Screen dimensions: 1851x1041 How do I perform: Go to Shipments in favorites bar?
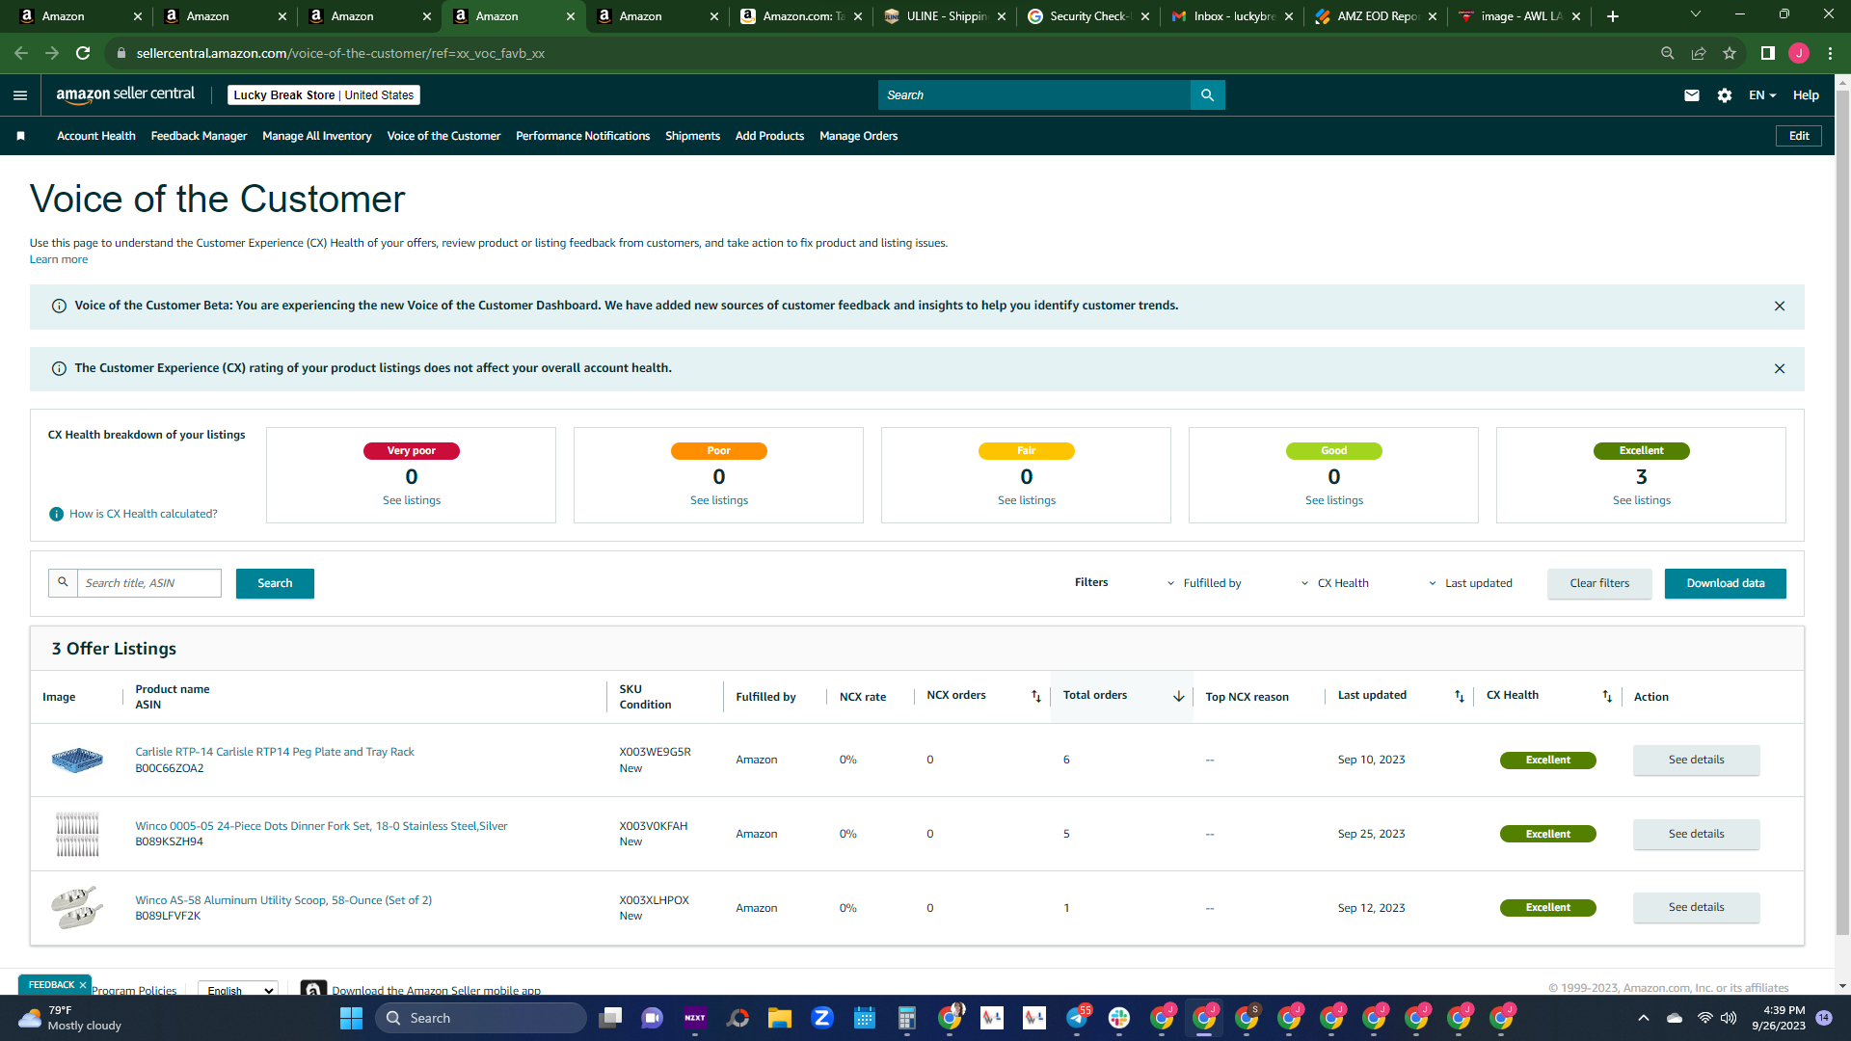tap(692, 136)
